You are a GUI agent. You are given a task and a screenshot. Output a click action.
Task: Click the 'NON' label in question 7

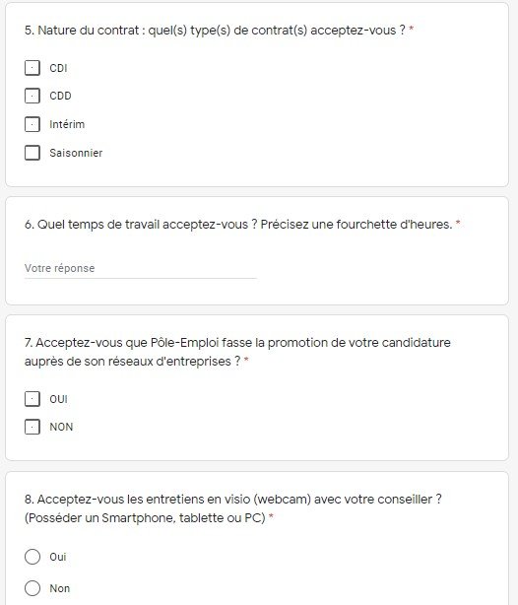point(61,427)
